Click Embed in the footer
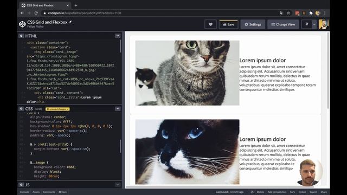347x195 pixels. click(302, 192)
